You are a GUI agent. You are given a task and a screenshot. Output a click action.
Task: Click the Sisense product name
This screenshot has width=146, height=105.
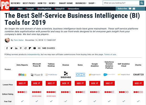[66, 65]
